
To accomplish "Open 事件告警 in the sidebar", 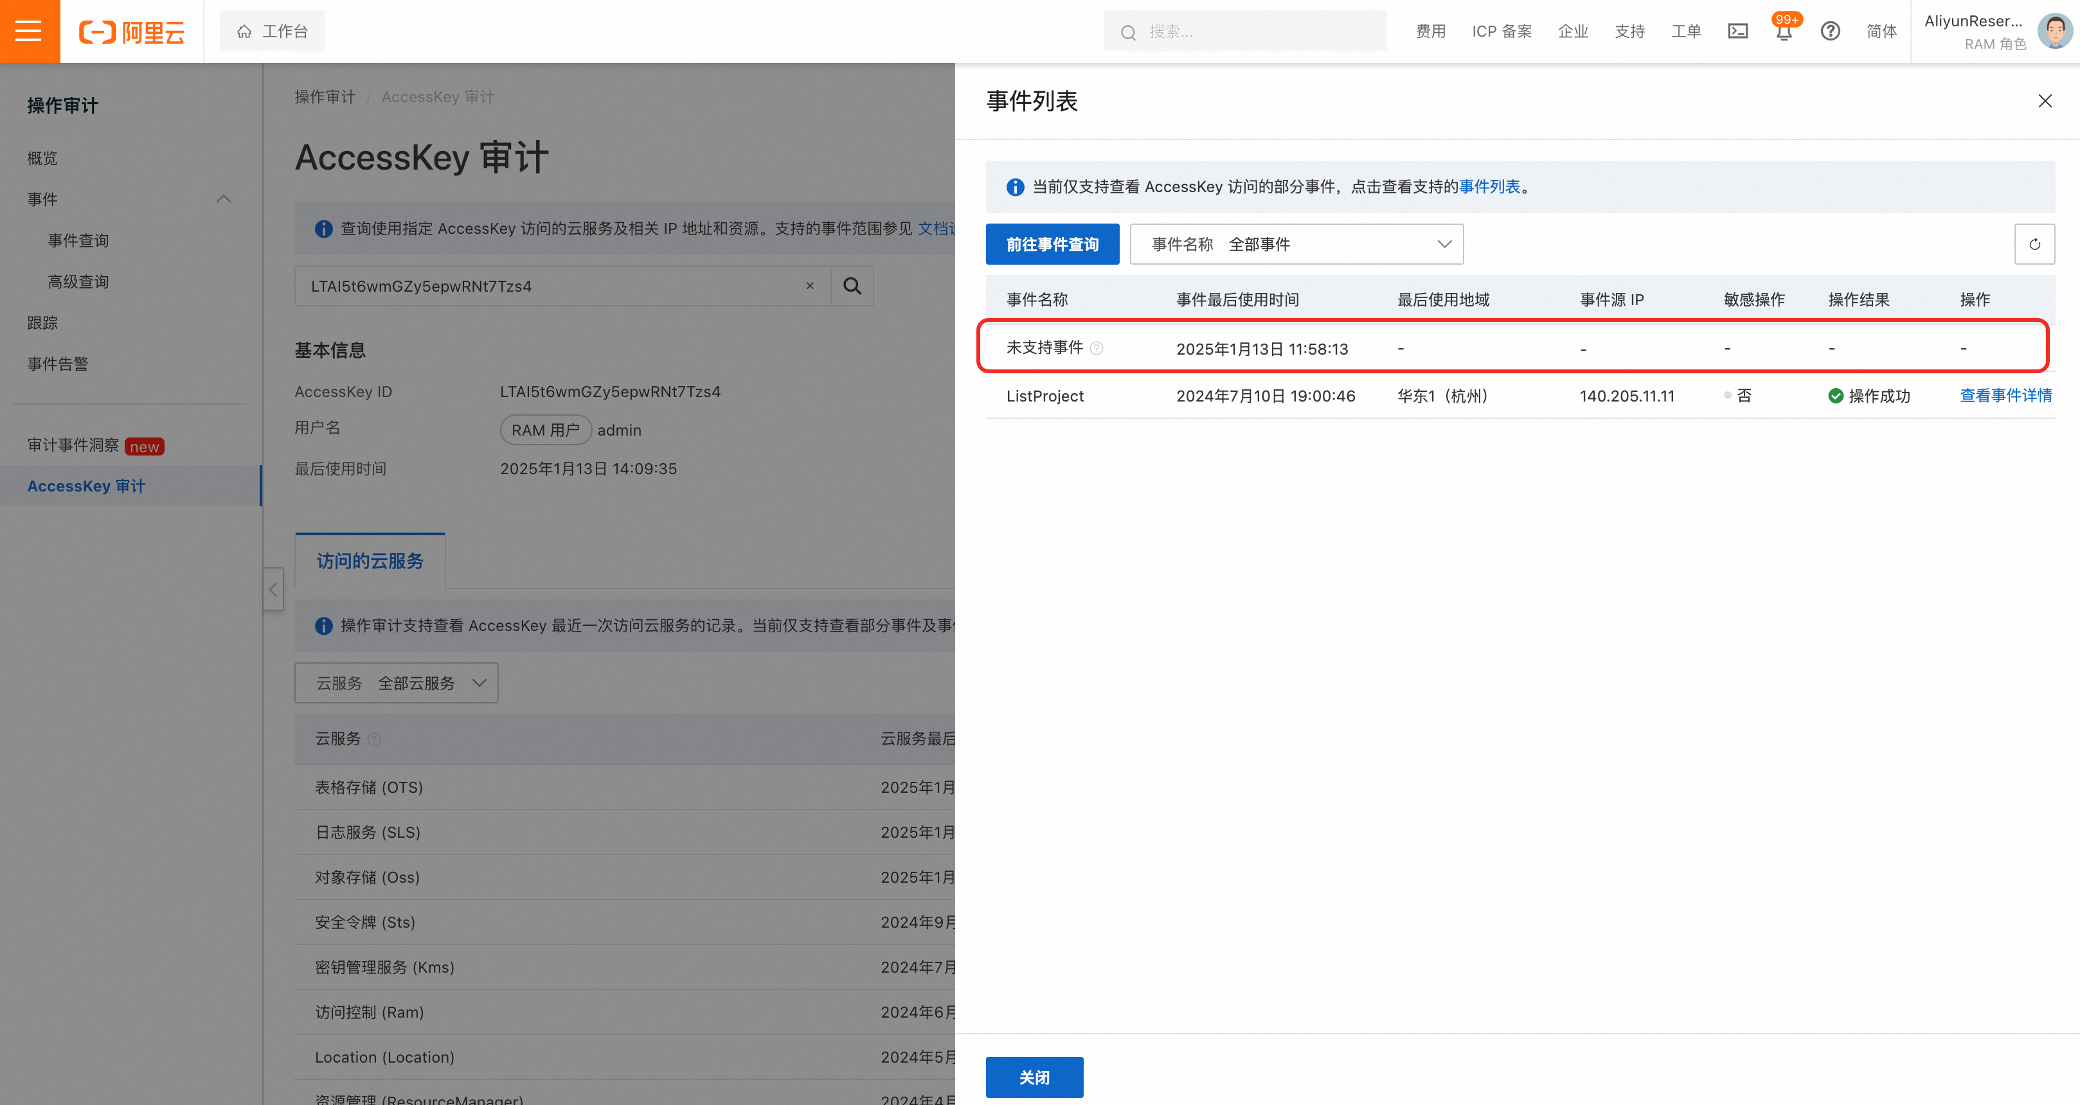I will click(x=57, y=364).
